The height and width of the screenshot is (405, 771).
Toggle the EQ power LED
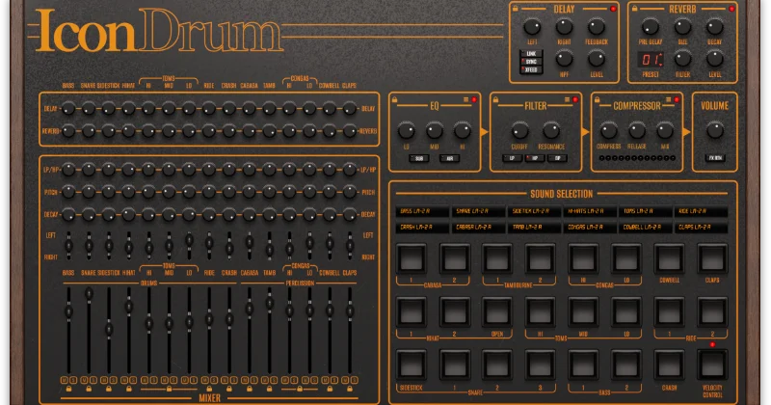click(x=474, y=100)
